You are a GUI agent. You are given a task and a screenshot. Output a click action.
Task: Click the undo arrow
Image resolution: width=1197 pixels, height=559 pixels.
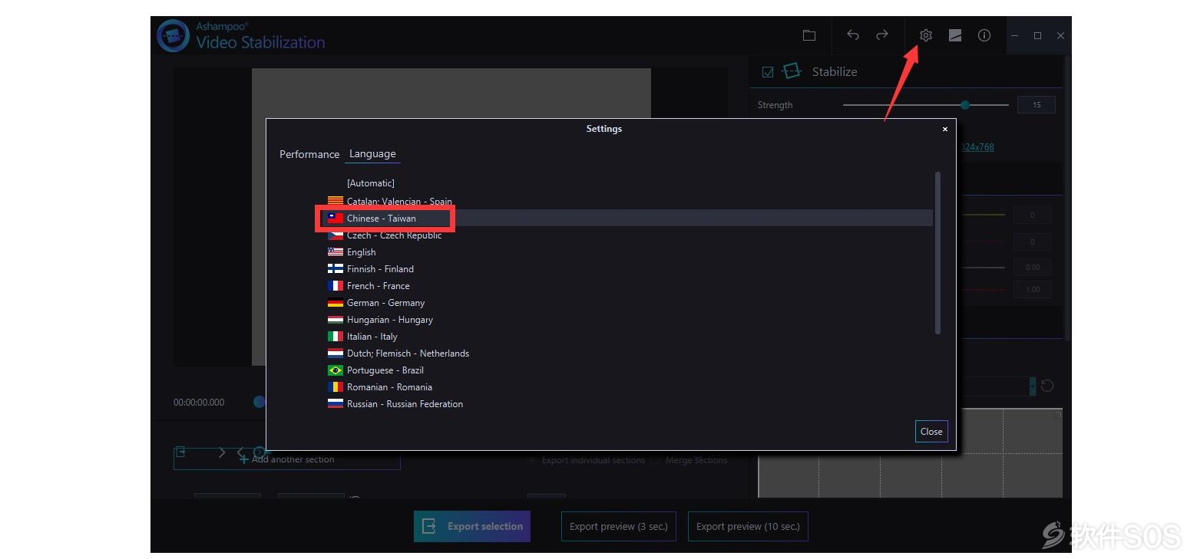coord(853,35)
